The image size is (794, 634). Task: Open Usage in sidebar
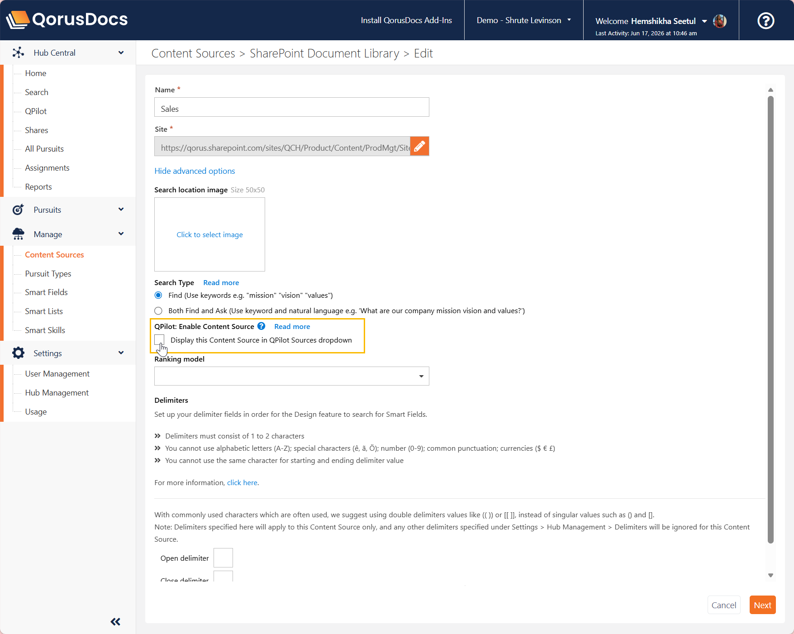click(x=36, y=412)
